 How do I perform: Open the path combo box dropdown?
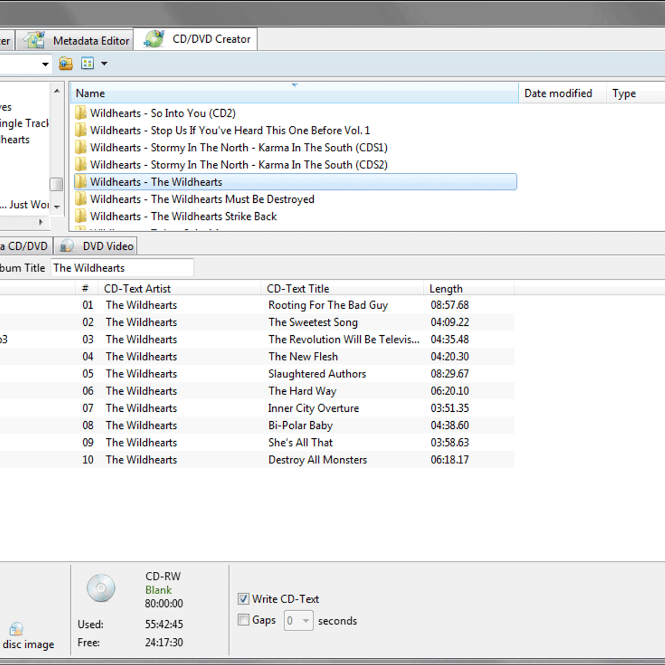coord(45,64)
